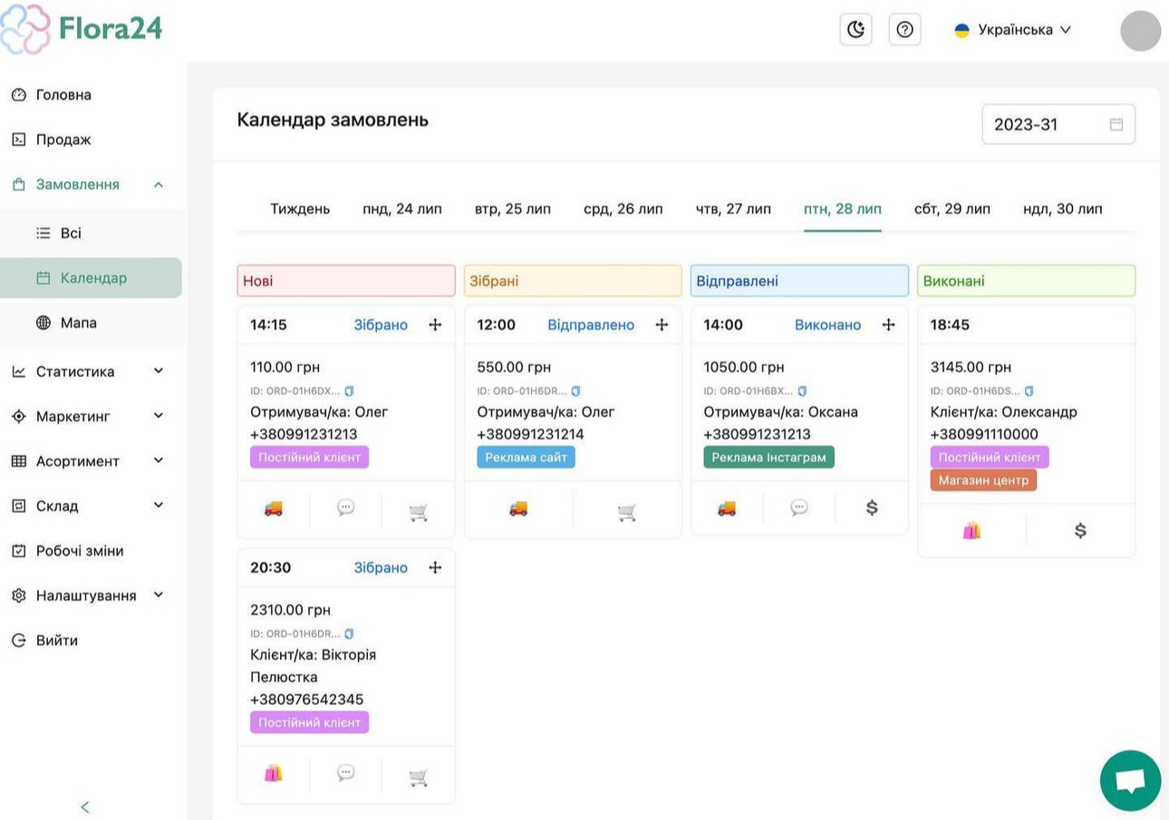The height and width of the screenshot is (820, 1169).
Task: Click cart icon on 20:30 order
Action: (x=418, y=777)
